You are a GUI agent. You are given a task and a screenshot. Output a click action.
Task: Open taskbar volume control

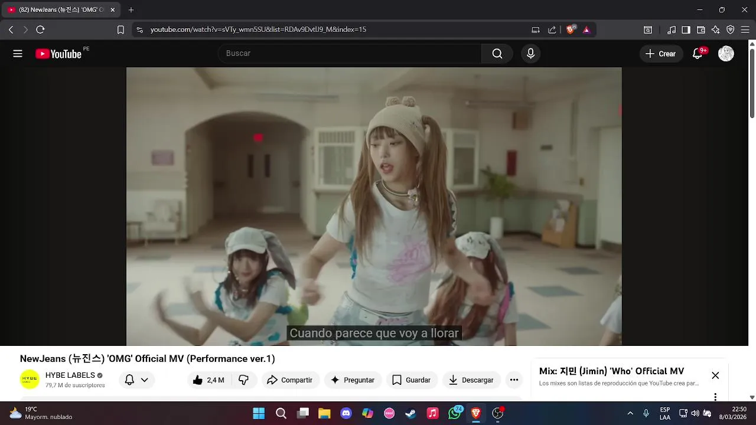[695, 413]
